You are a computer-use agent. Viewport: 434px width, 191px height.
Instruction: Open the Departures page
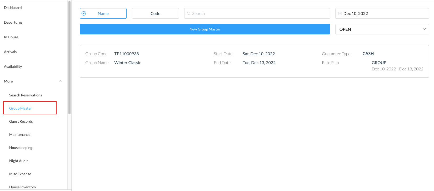pyautogui.click(x=13, y=22)
